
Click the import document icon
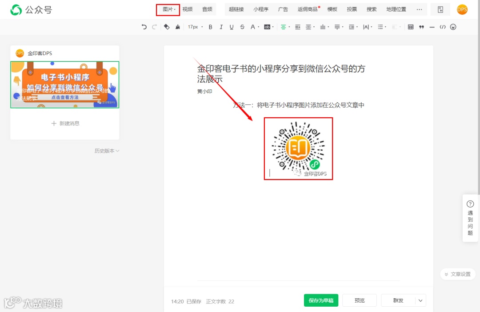pos(440,9)
